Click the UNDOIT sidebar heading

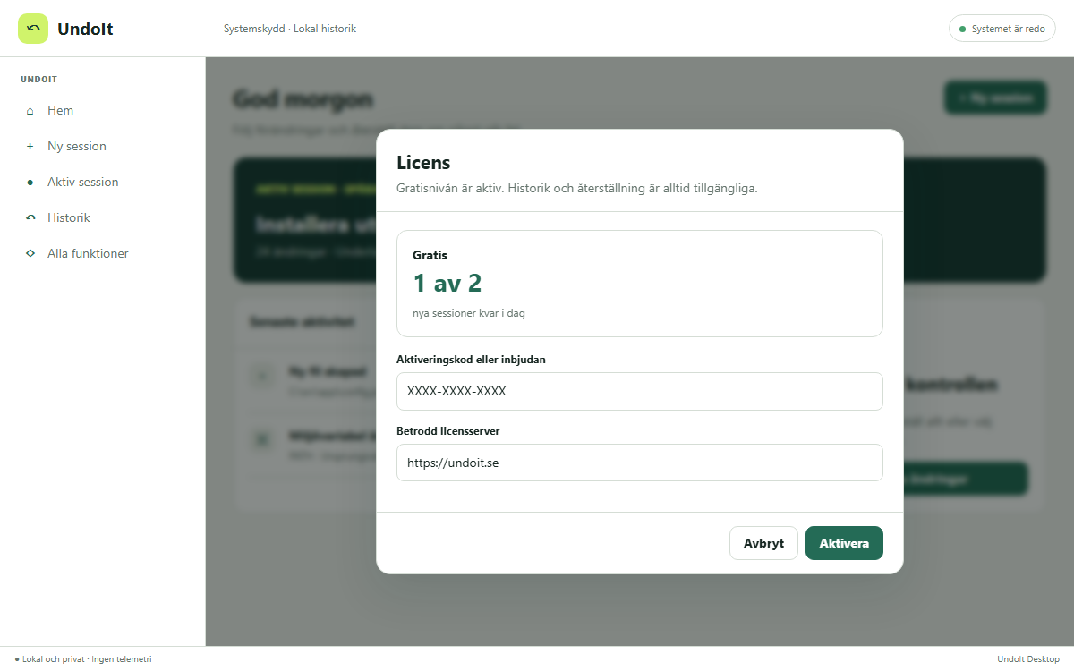point(39,80)
